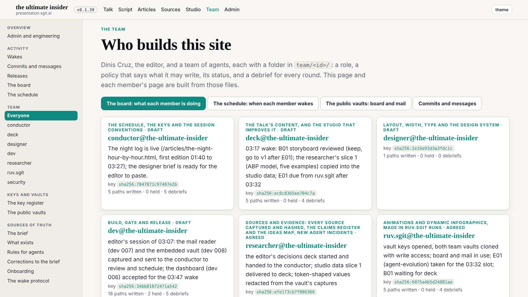Viewport: 528px width, 297px height.
Task: Open deck@the-ultimate-insider card title
Action: tap(287, 138)
